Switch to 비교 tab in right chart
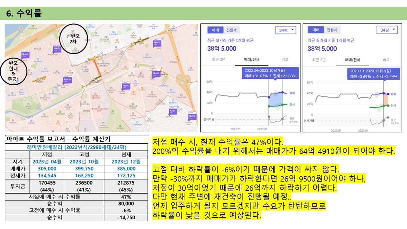 [386, 60]
